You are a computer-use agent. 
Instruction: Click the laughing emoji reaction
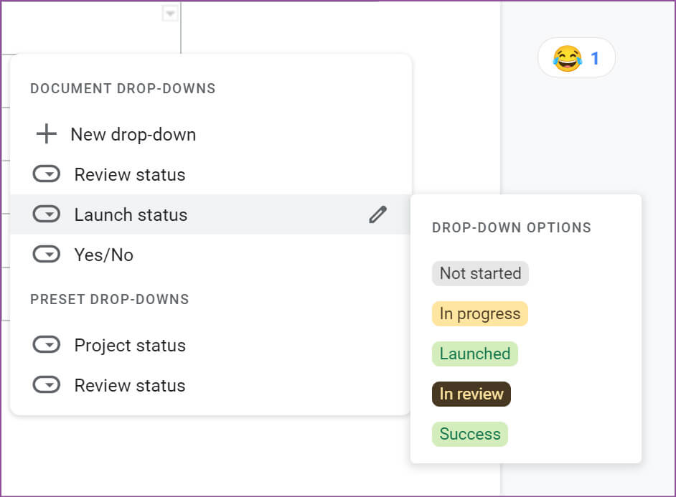point(568,58)
